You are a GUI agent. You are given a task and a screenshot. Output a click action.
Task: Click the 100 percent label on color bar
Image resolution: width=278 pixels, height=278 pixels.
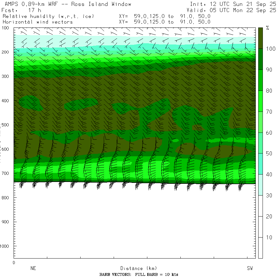(271, 49)
